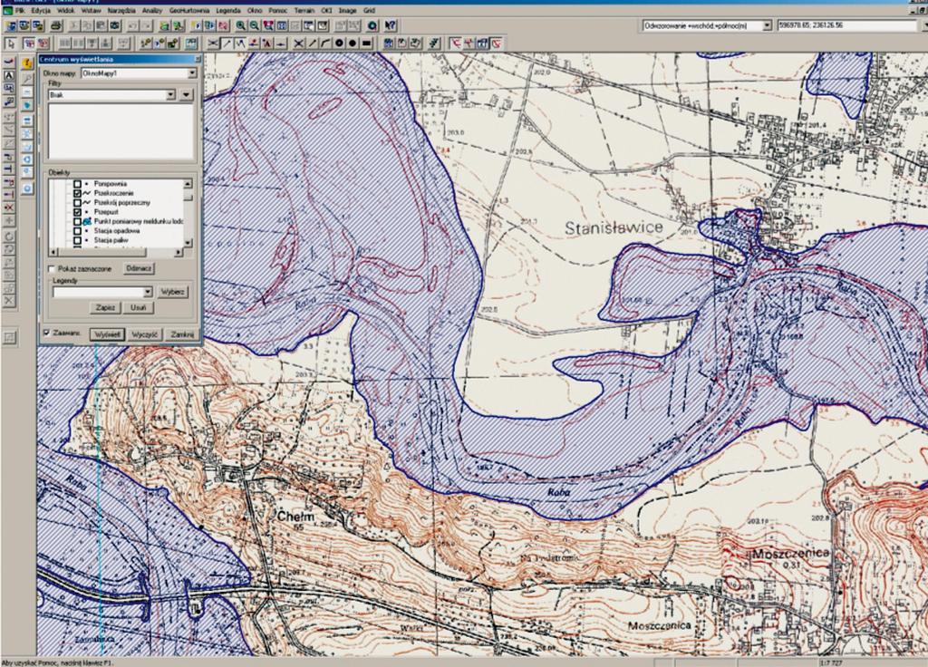Click the Wybierz button
This screenshot has width=928, height=667.
pyautogui.click(x=173, y=292)
